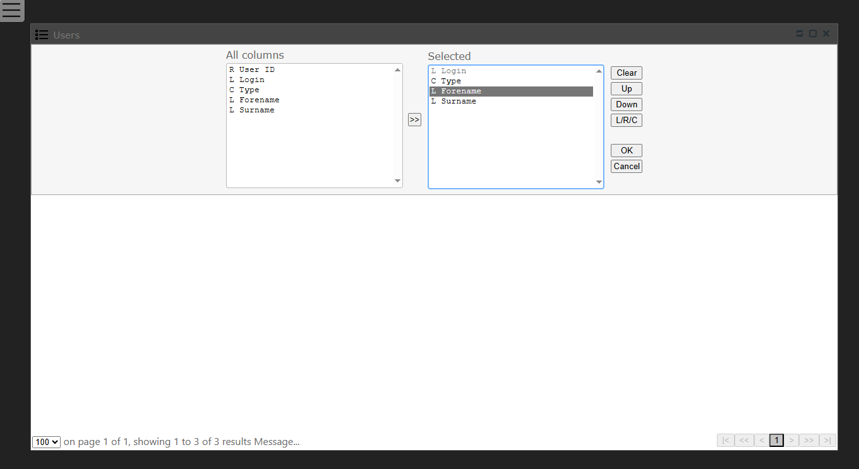Image resolution: width=859 pixels, height=469 pixels.
Task: Click the previous page arrow
Action: [762, 441]
